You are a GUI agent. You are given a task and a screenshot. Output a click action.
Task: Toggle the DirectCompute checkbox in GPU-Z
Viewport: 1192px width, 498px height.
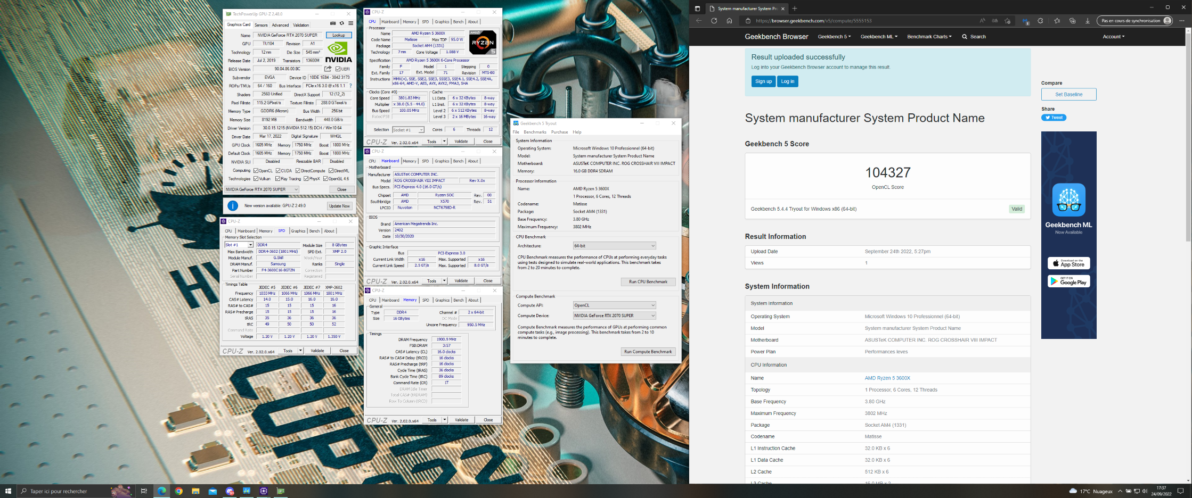(x=298, y=171)
